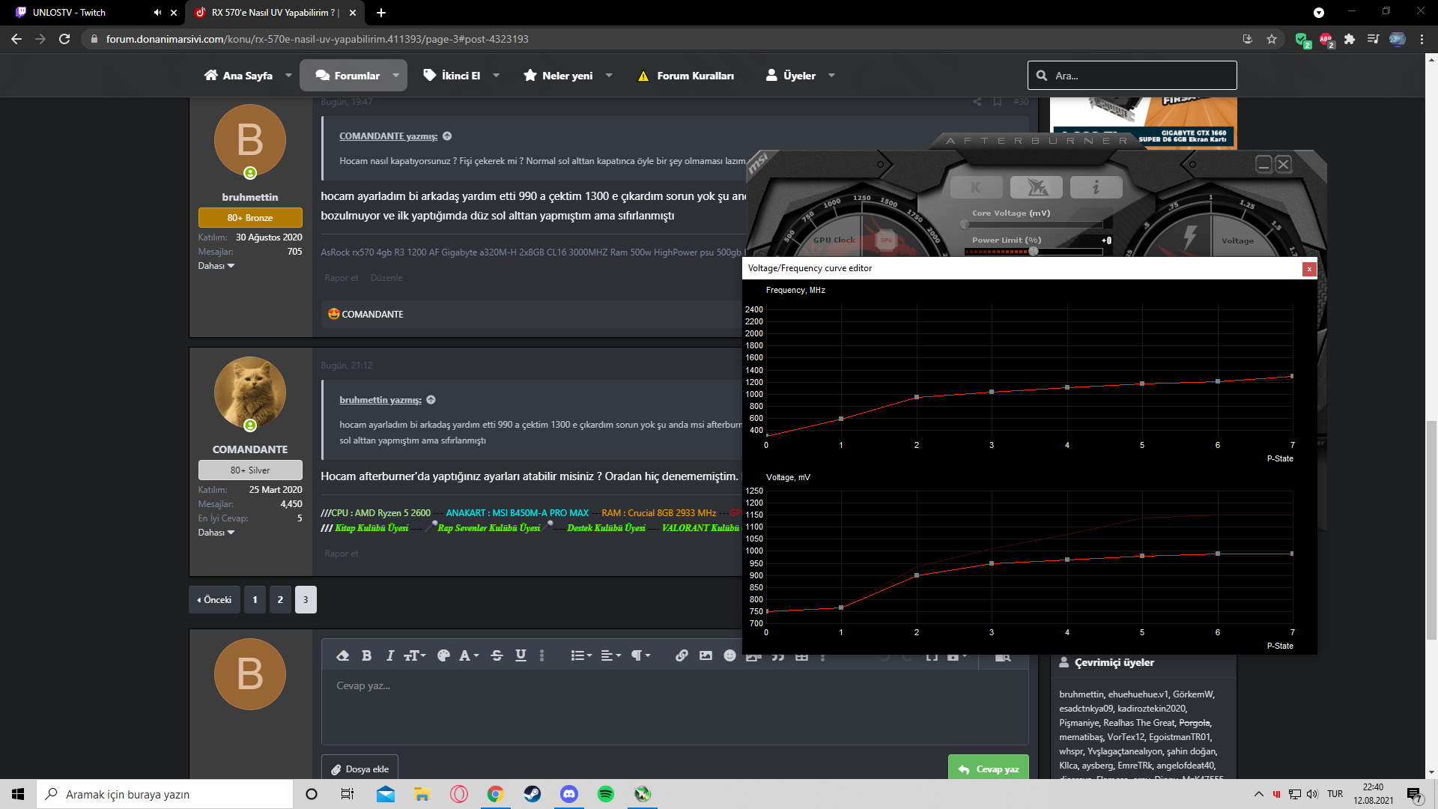Click the italic formatting icon

389,655
